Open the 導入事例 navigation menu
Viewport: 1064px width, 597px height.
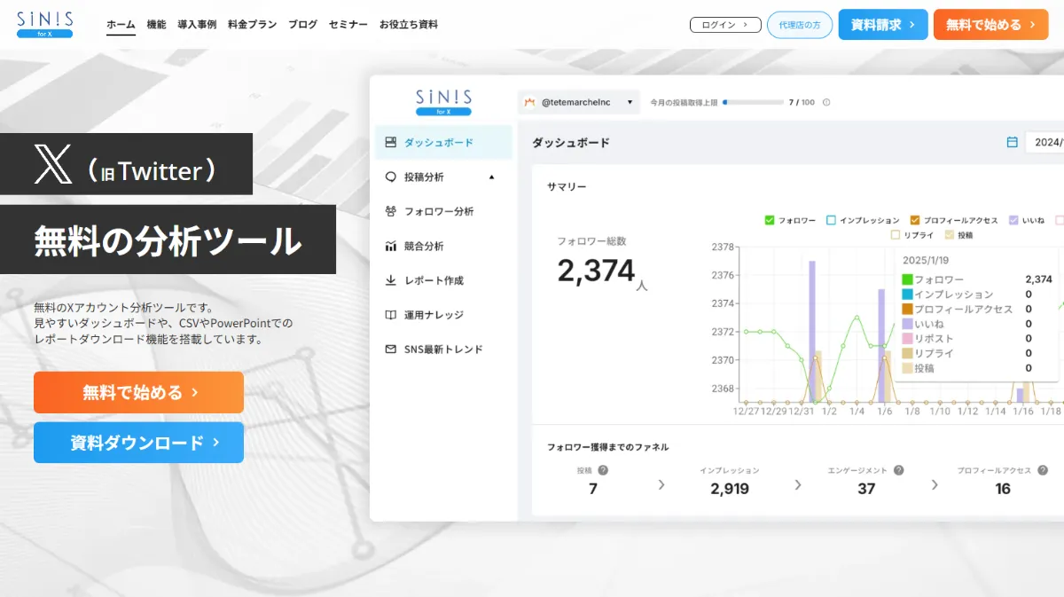coord(195,24)
